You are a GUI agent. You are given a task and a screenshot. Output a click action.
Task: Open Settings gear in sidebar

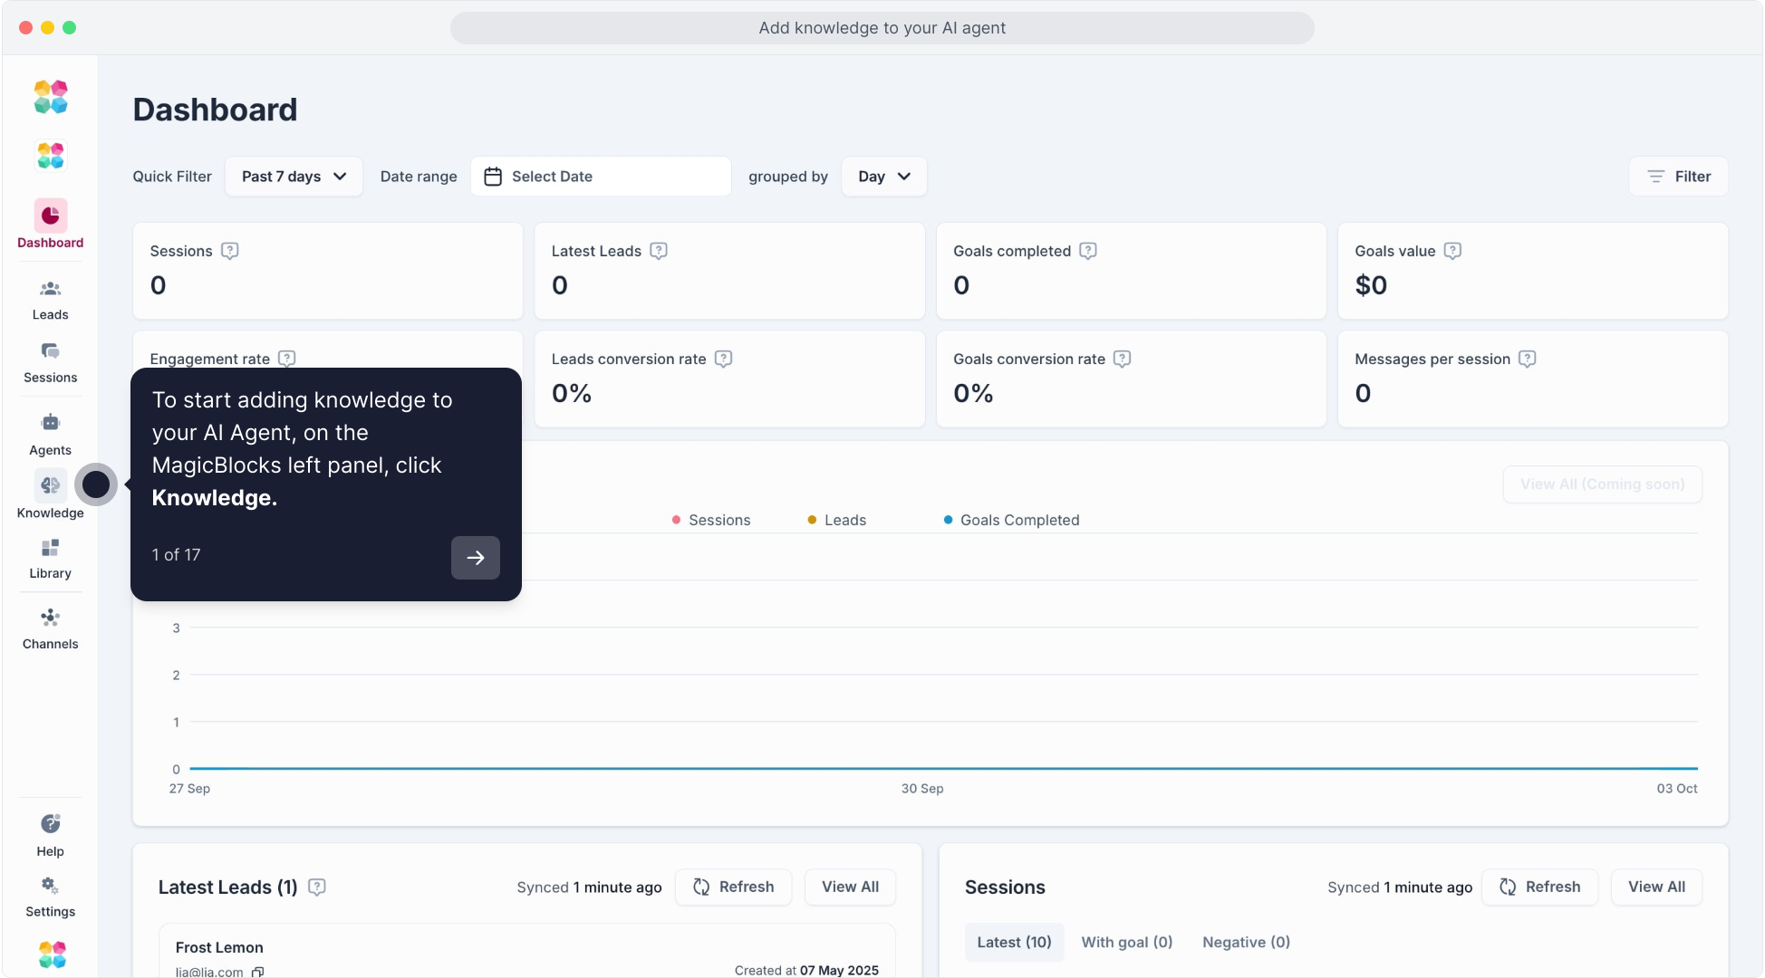50,886
